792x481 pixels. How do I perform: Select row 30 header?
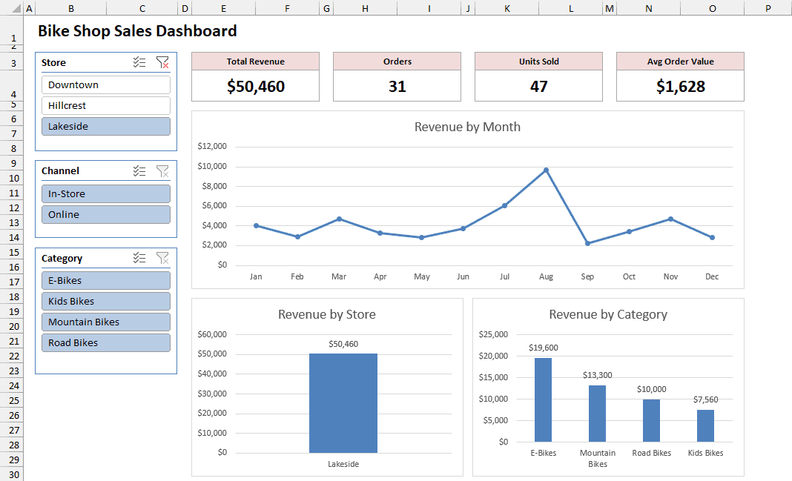pyautogui.click(x=13, y=474)
